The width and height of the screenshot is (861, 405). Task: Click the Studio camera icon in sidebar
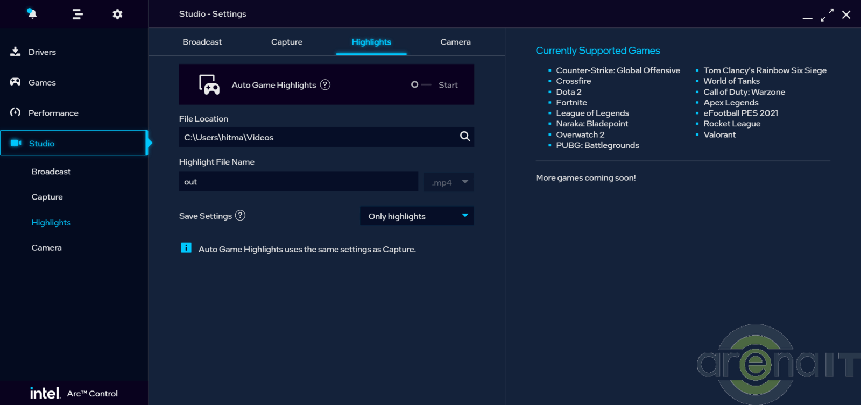coord(16,143)
